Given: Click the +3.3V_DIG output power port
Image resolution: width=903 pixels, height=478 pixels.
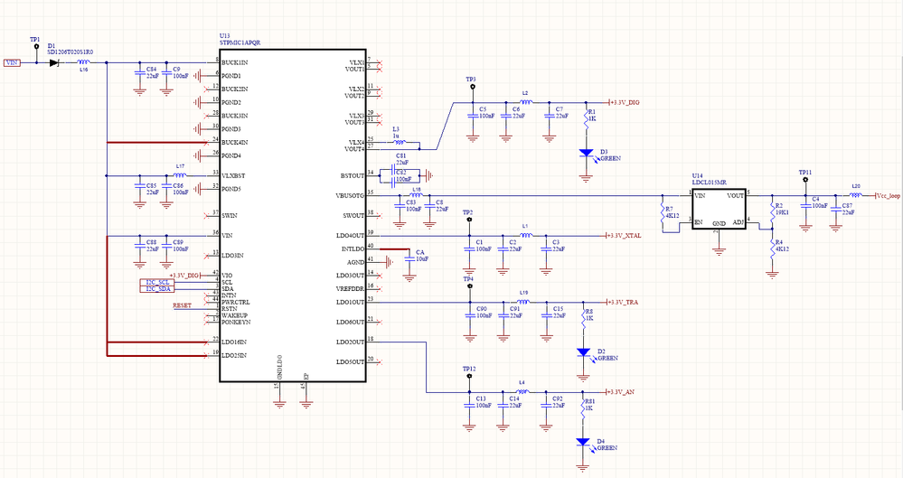Looking at the screenshot, I should tap(624, 102).
